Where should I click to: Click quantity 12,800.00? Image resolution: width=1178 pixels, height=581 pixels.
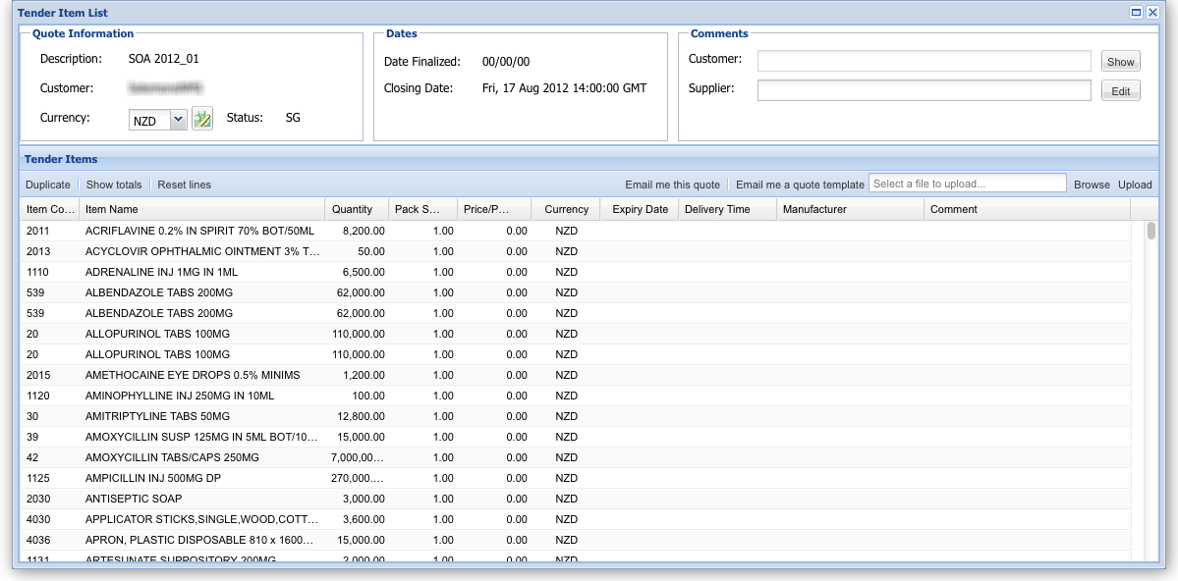coord(361,416)
